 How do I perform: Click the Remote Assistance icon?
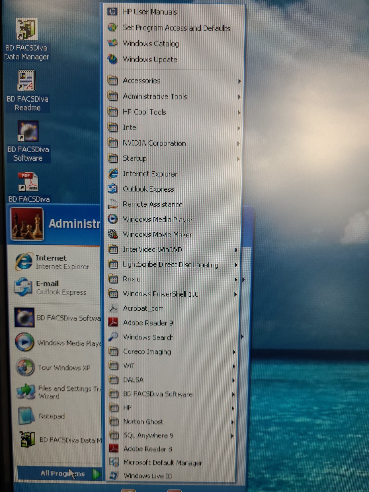(113, 204)
